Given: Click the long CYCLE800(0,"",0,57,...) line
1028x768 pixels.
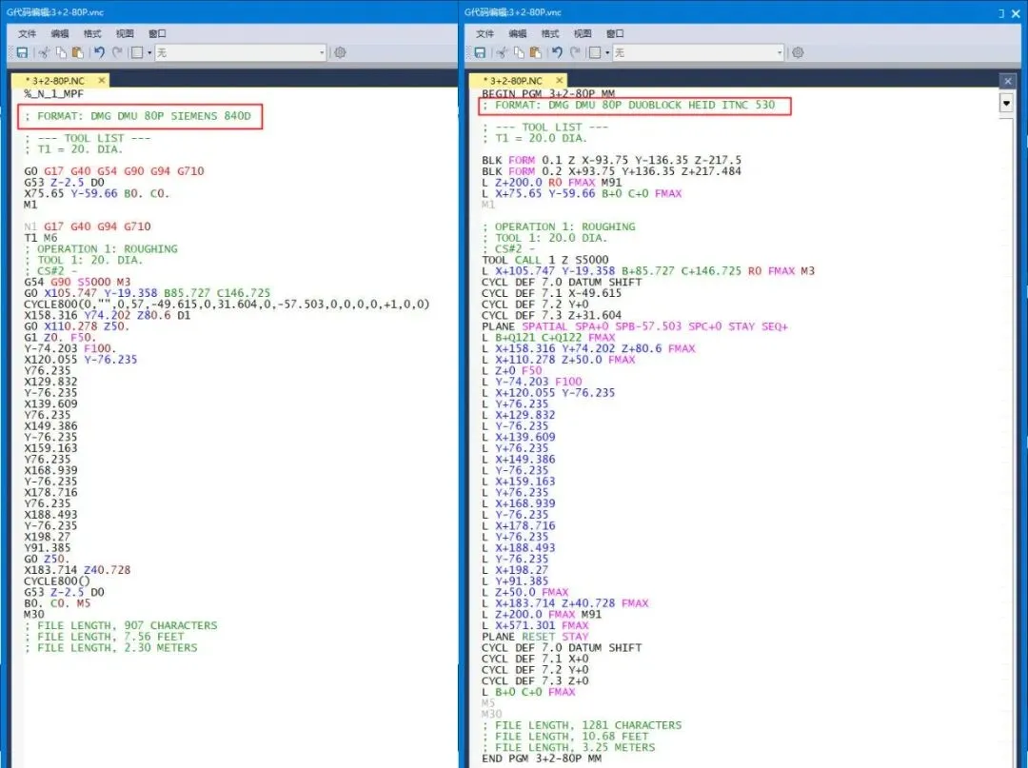Looking at the screenshot, I should [227, 304].
